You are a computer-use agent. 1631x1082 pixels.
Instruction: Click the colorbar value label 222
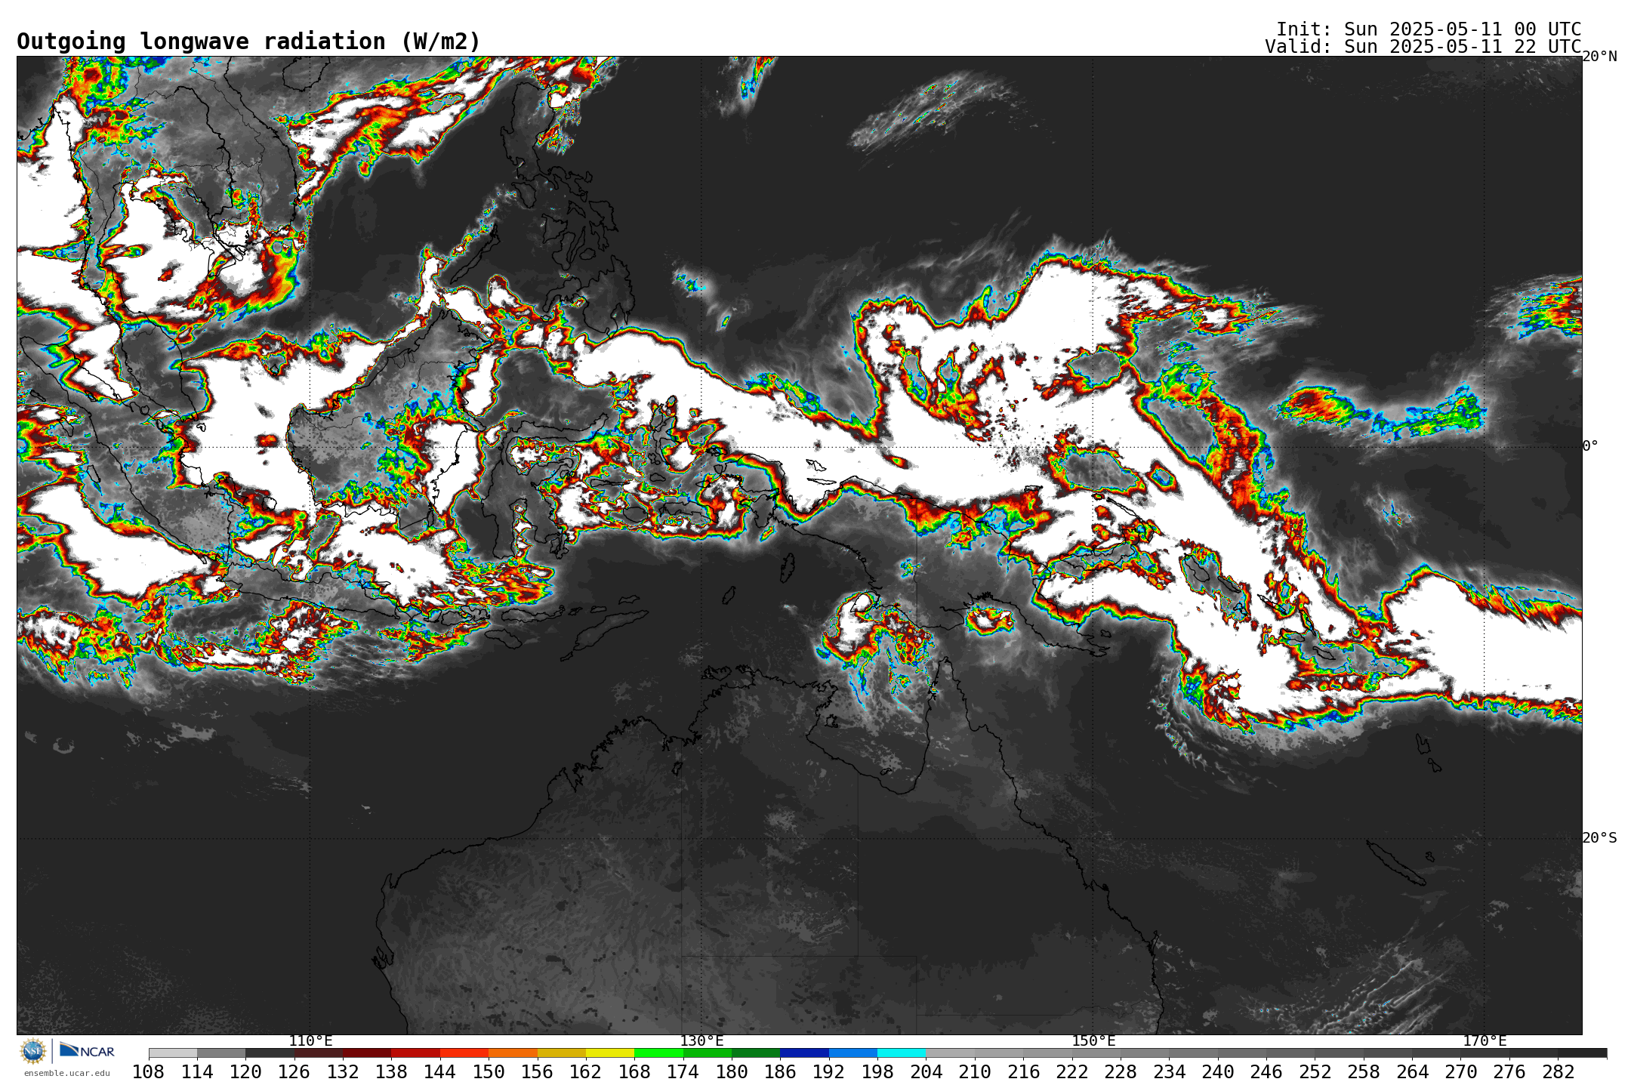point(1072,1072)
